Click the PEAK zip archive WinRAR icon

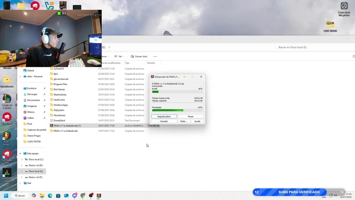[x=52, y=126]
